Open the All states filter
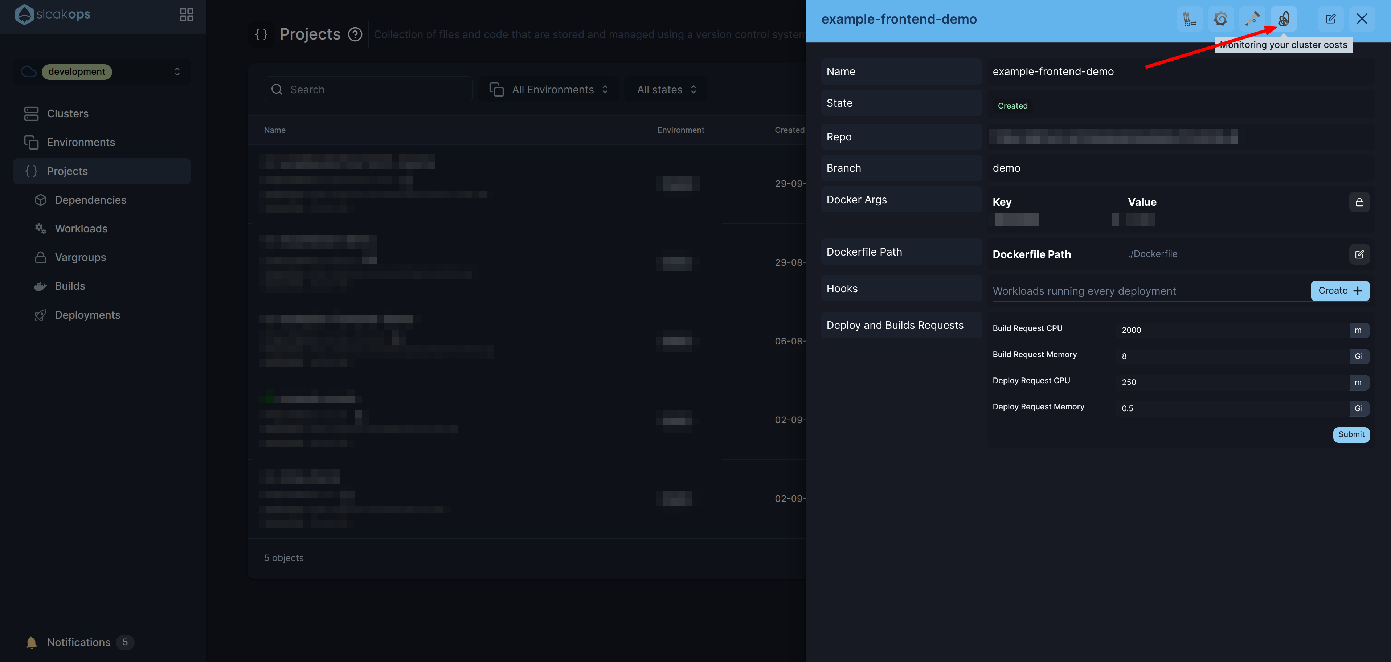Screen dimensions: 1391x662 coord(666,90)
